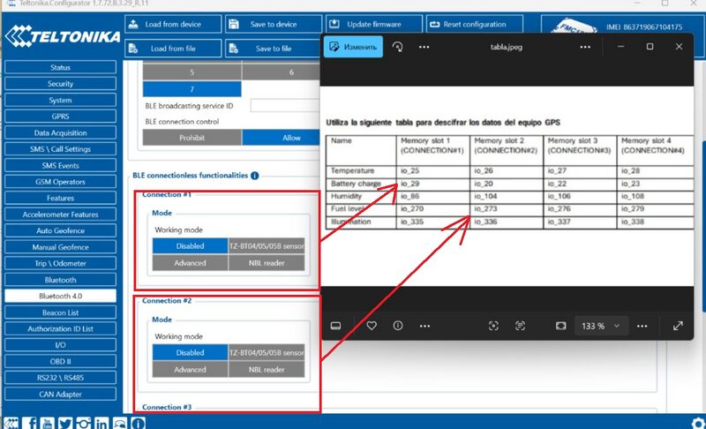Image resolution: width=706 pixels, height=429 pixels.
Task: Click Reset configuration button
Action: point(475,25)
